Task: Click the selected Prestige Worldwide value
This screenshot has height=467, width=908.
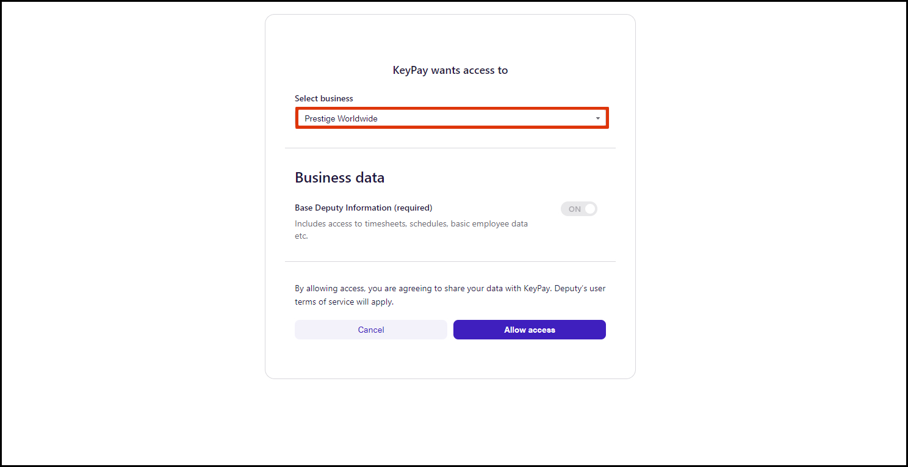Action: point(341,118)
